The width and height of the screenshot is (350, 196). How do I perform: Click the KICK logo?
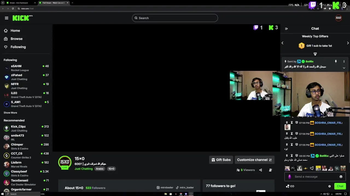[22, 18]
